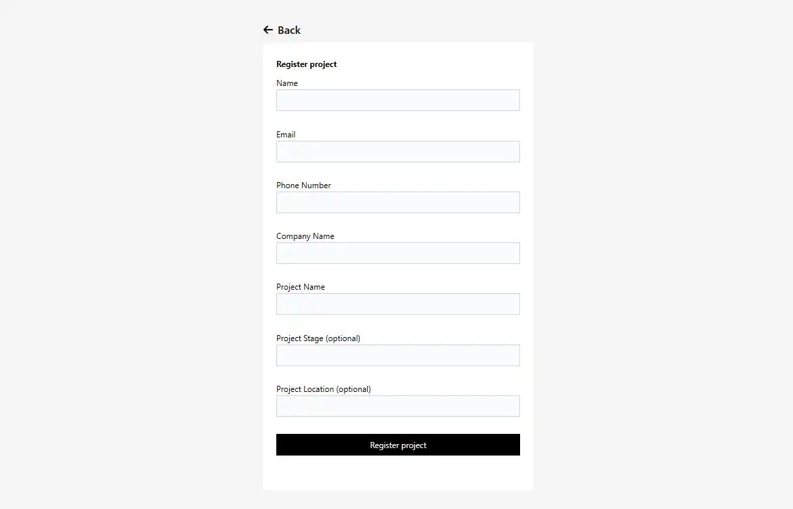Image resolution: width=793 pixels, height=509 pixels.
Task: Click the Register project form heading
Action: click(306, 64)
